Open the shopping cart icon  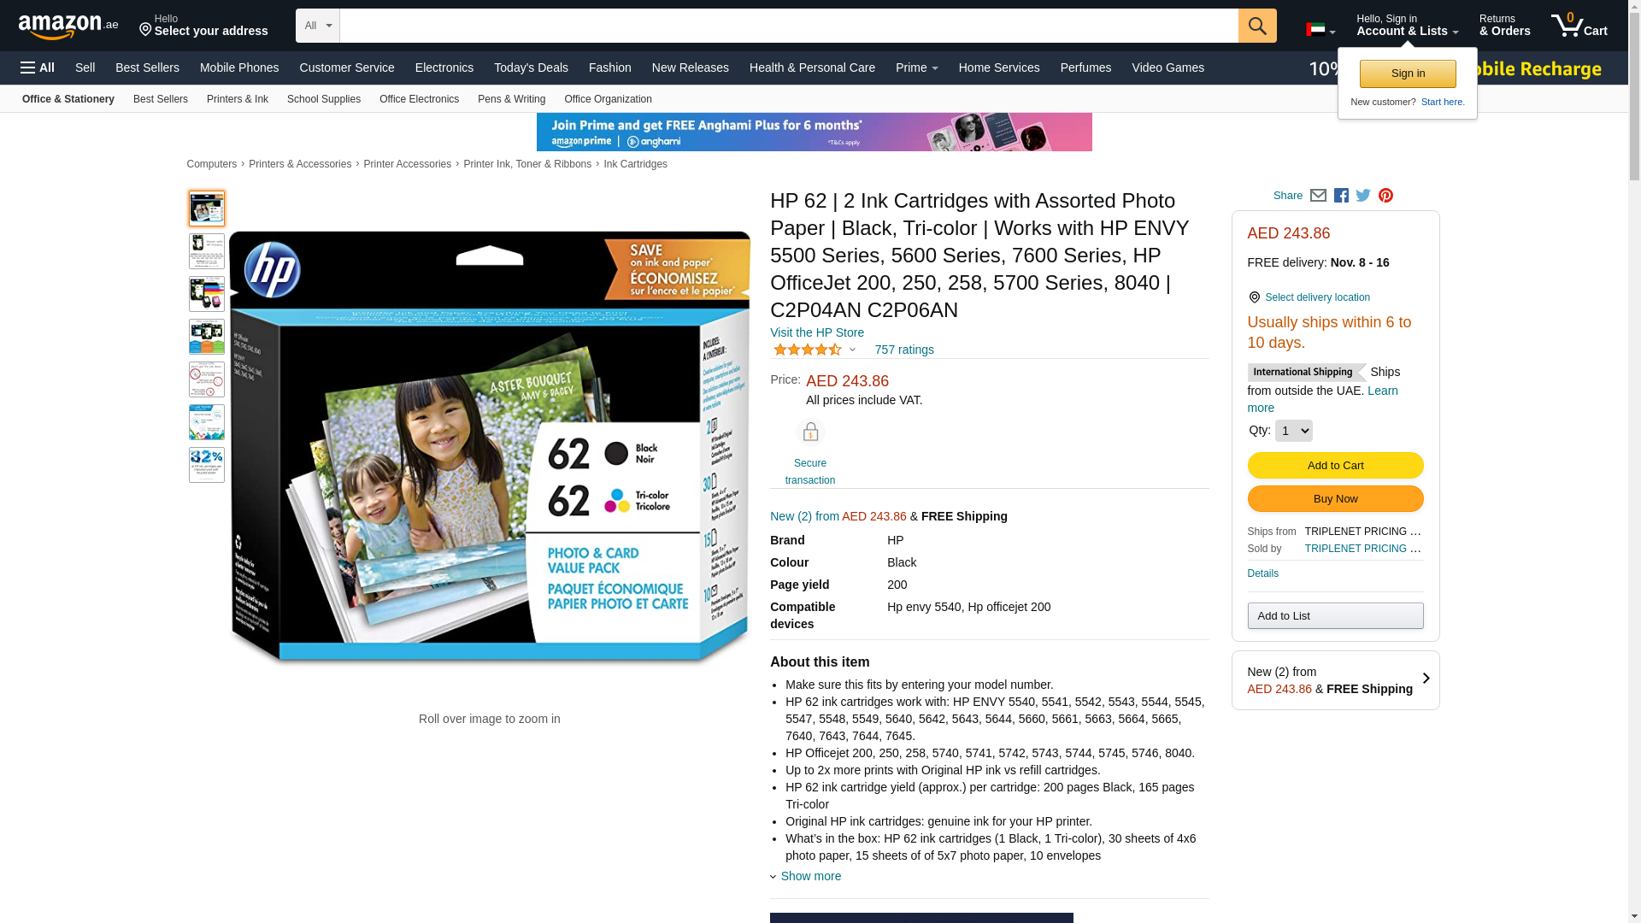(x=1579, y=25)
